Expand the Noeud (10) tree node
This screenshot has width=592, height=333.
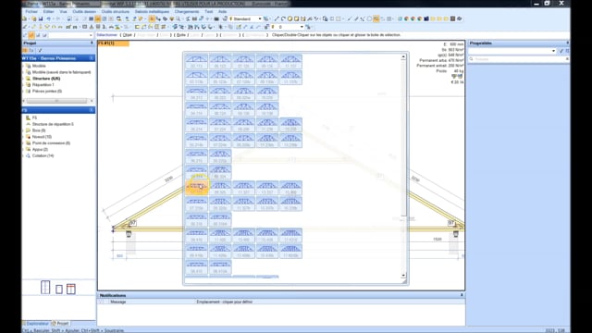[x=24, y=137]
